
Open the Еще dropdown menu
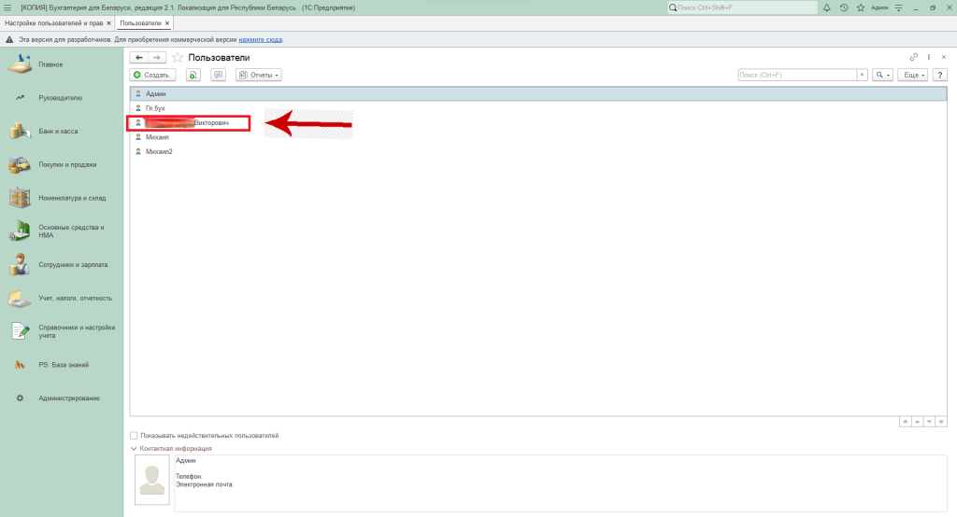click(915, 75)
